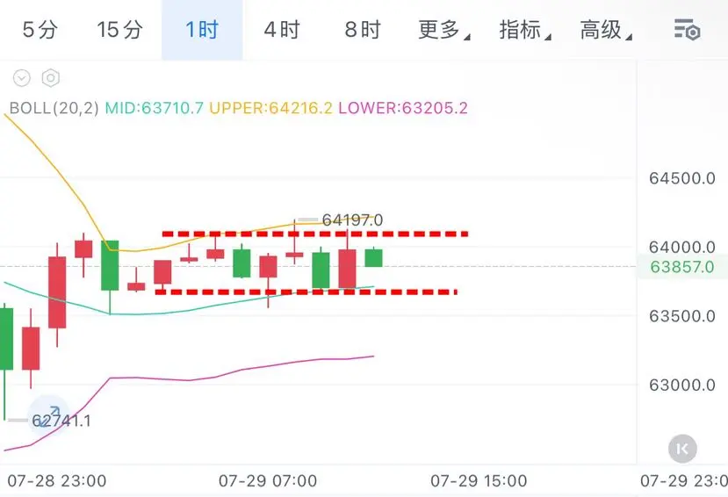728x497 pixels.
Task: Open BOLL indicator settings hexagon icon
Action: click(x=51, y=78)
